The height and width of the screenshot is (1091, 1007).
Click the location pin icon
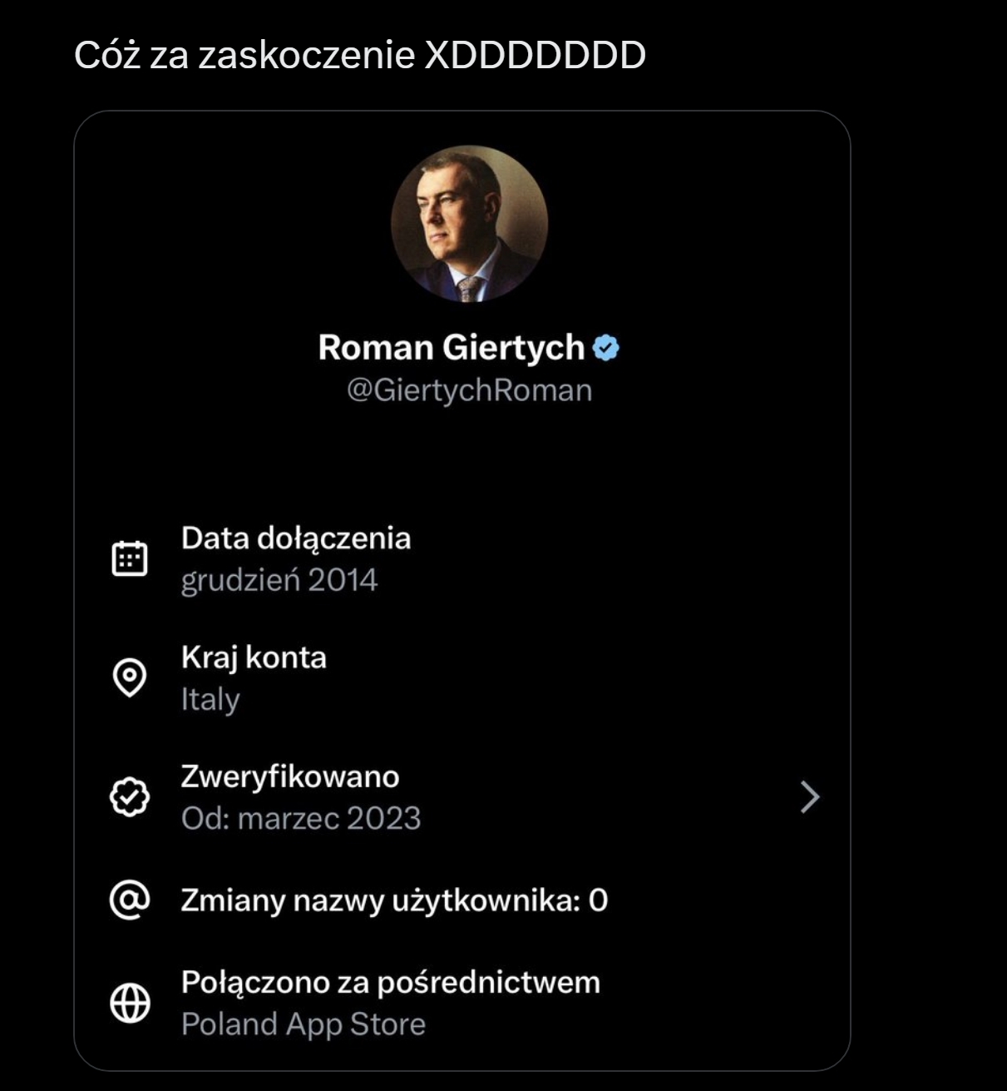(x=130, y=677)
